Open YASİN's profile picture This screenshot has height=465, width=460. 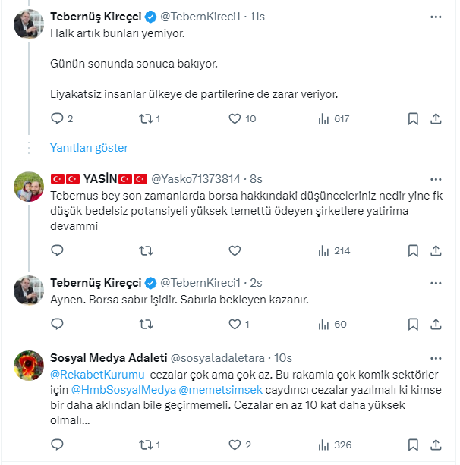point(30,187)
